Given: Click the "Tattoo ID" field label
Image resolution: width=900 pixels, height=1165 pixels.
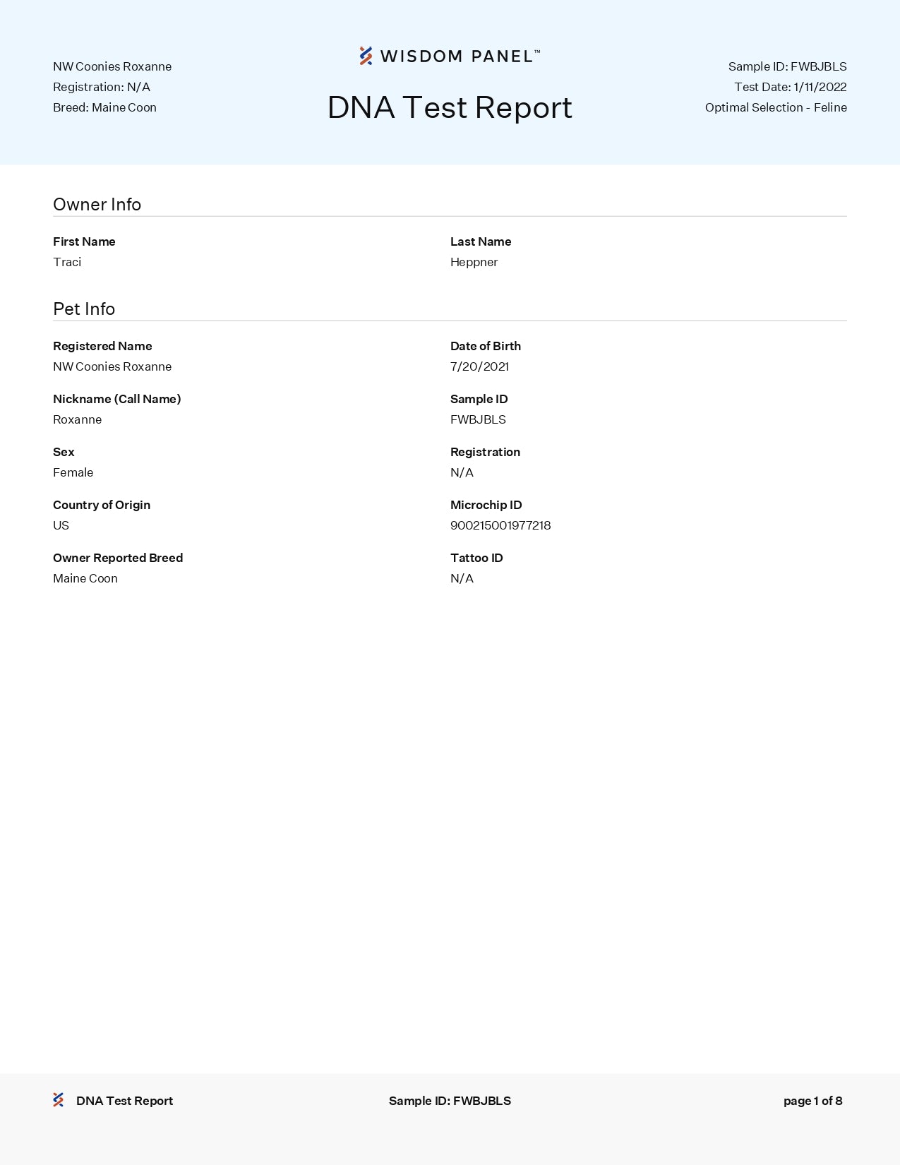Looking at the screenshot, I should 476,558.
